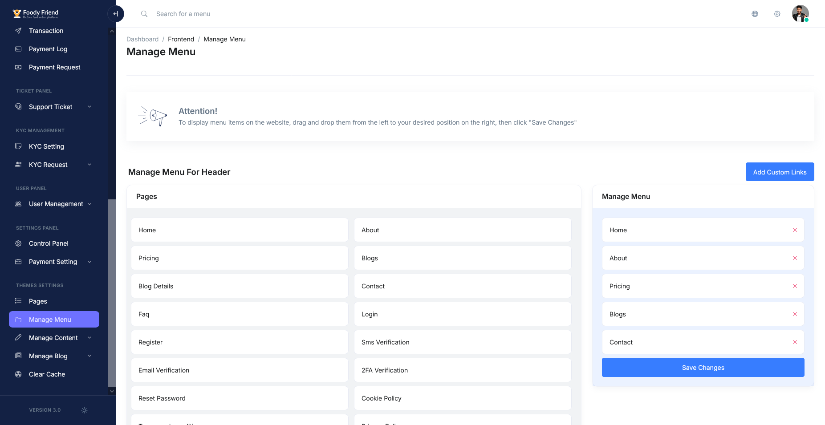Click the sidebar scrollbar thumb
Screen dimensions: 825x425
112,293
